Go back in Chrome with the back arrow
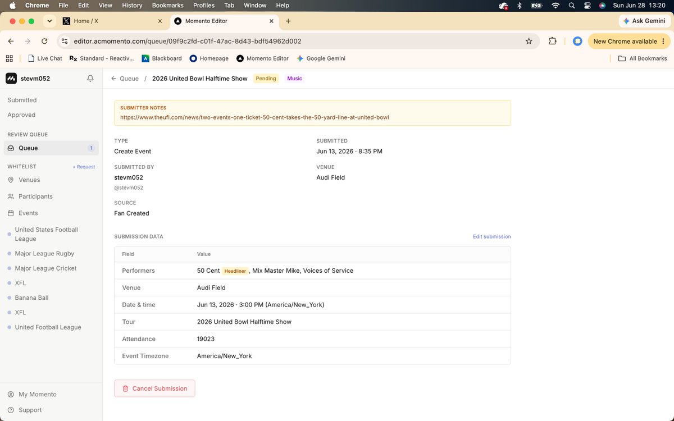 pos(11,41)
